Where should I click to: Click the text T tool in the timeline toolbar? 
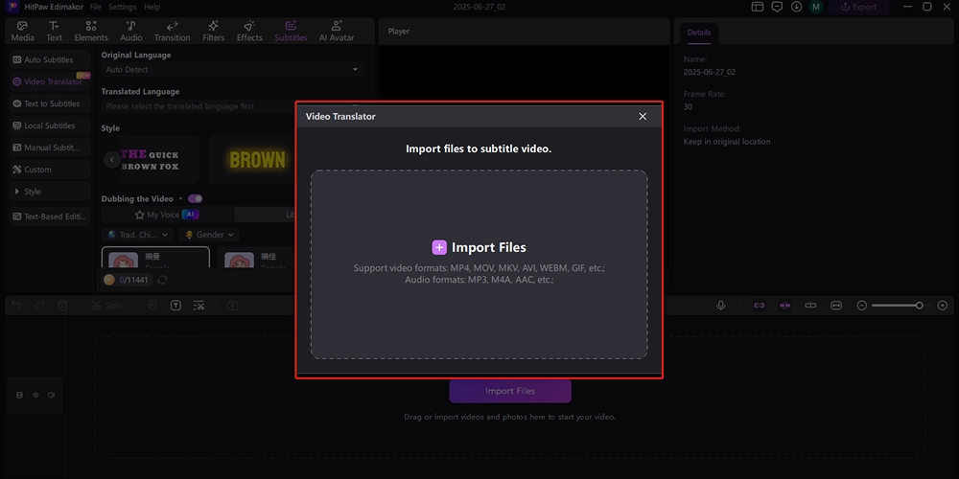[x=175, y=306]
